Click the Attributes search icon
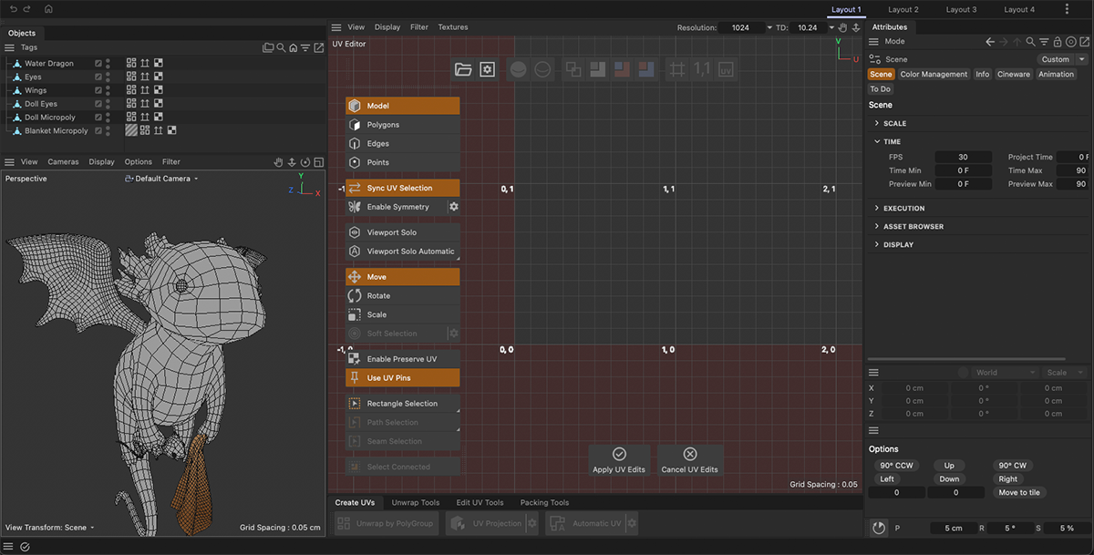This screenshot has height=555, width=1094. coord(1030,42)
